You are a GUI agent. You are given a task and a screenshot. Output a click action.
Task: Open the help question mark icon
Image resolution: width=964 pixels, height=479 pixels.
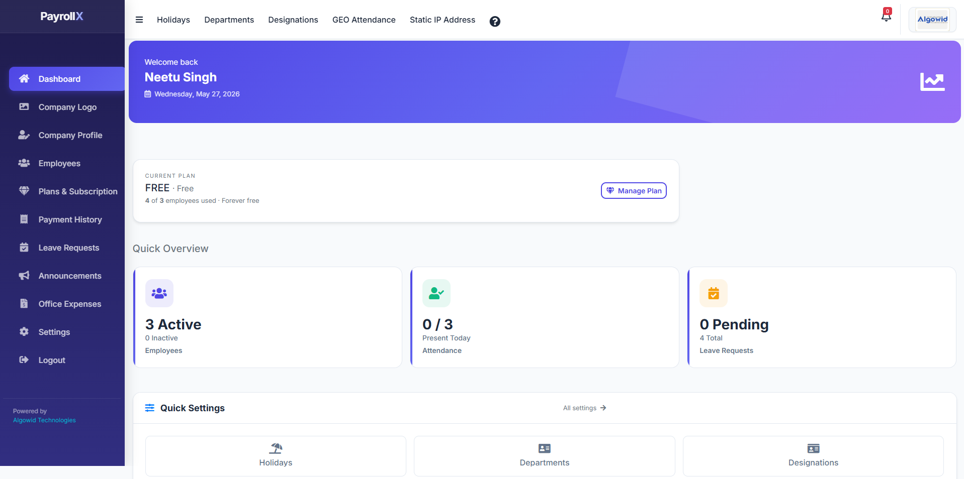pyautogui.click(x=495, y=21)
